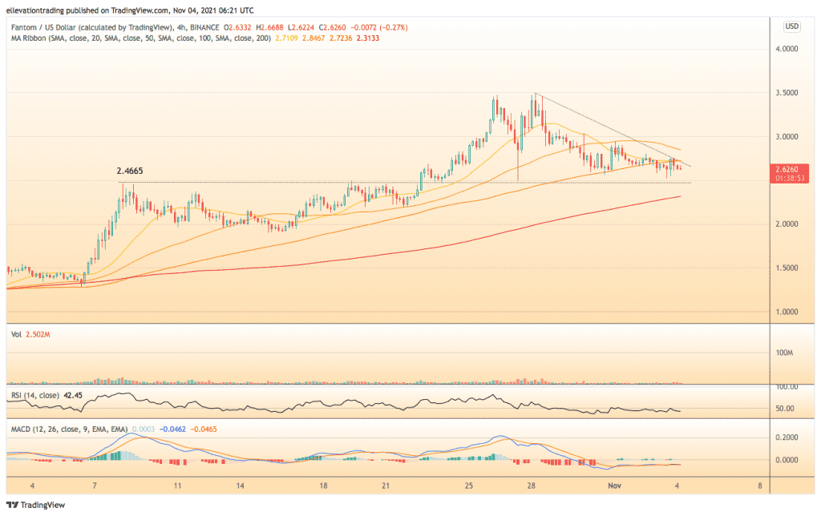Click the 100 SMA value 2.7236

[340, 38]
